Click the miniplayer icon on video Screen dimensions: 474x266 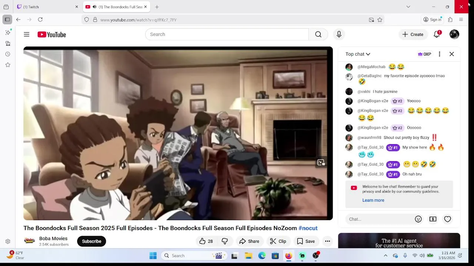click(x=321, y=163)
